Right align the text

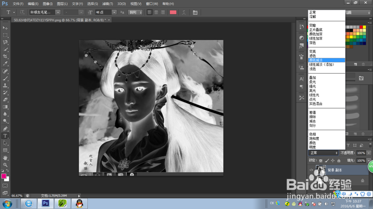coord(163,12)
